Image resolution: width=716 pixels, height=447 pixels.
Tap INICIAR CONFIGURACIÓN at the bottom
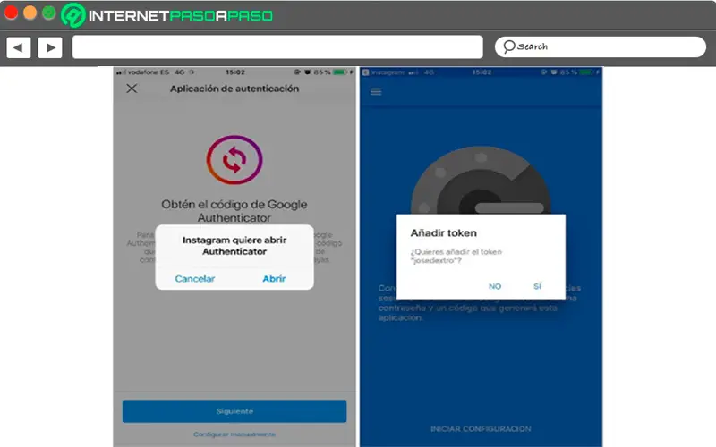[481, 429]
